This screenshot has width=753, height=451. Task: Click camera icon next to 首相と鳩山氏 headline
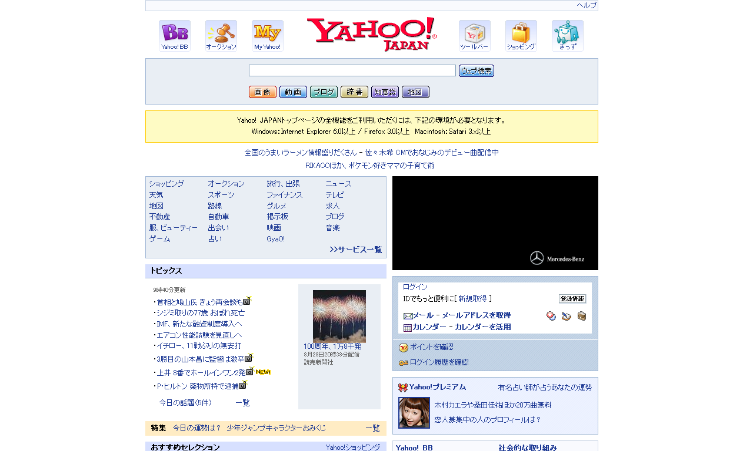247,301
